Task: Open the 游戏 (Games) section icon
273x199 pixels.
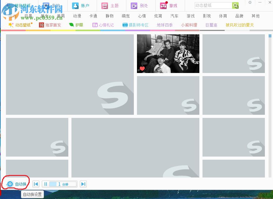Action: (x=163, y=5)
